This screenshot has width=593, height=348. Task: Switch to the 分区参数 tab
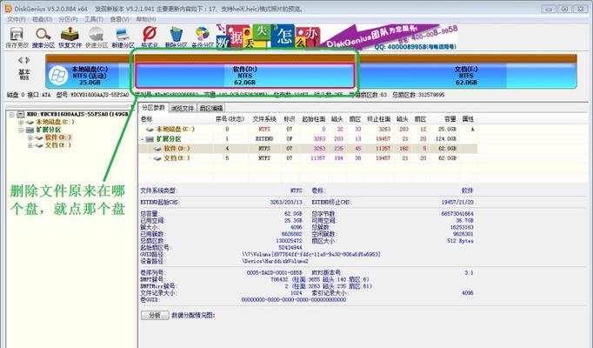click(x=153, y=107)
